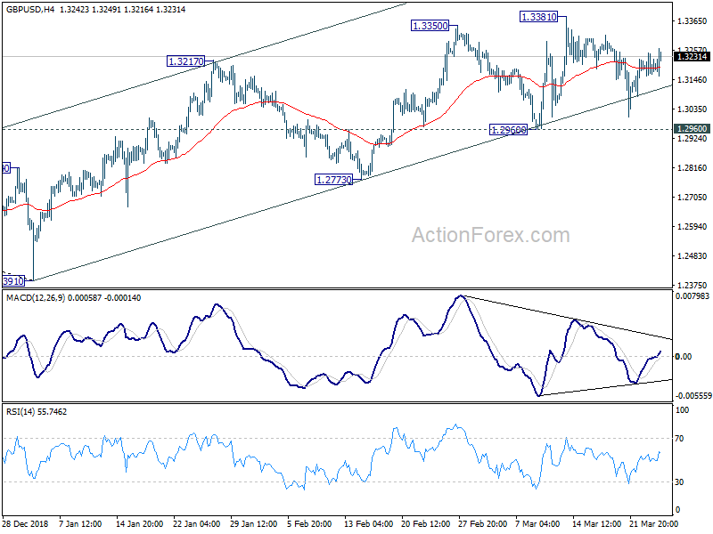Click the RSI(14) 55.7462 indicator label
Screen dimensions: 713x534
point(37,412)
